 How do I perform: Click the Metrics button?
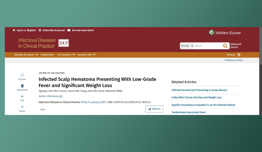point(154,109)
